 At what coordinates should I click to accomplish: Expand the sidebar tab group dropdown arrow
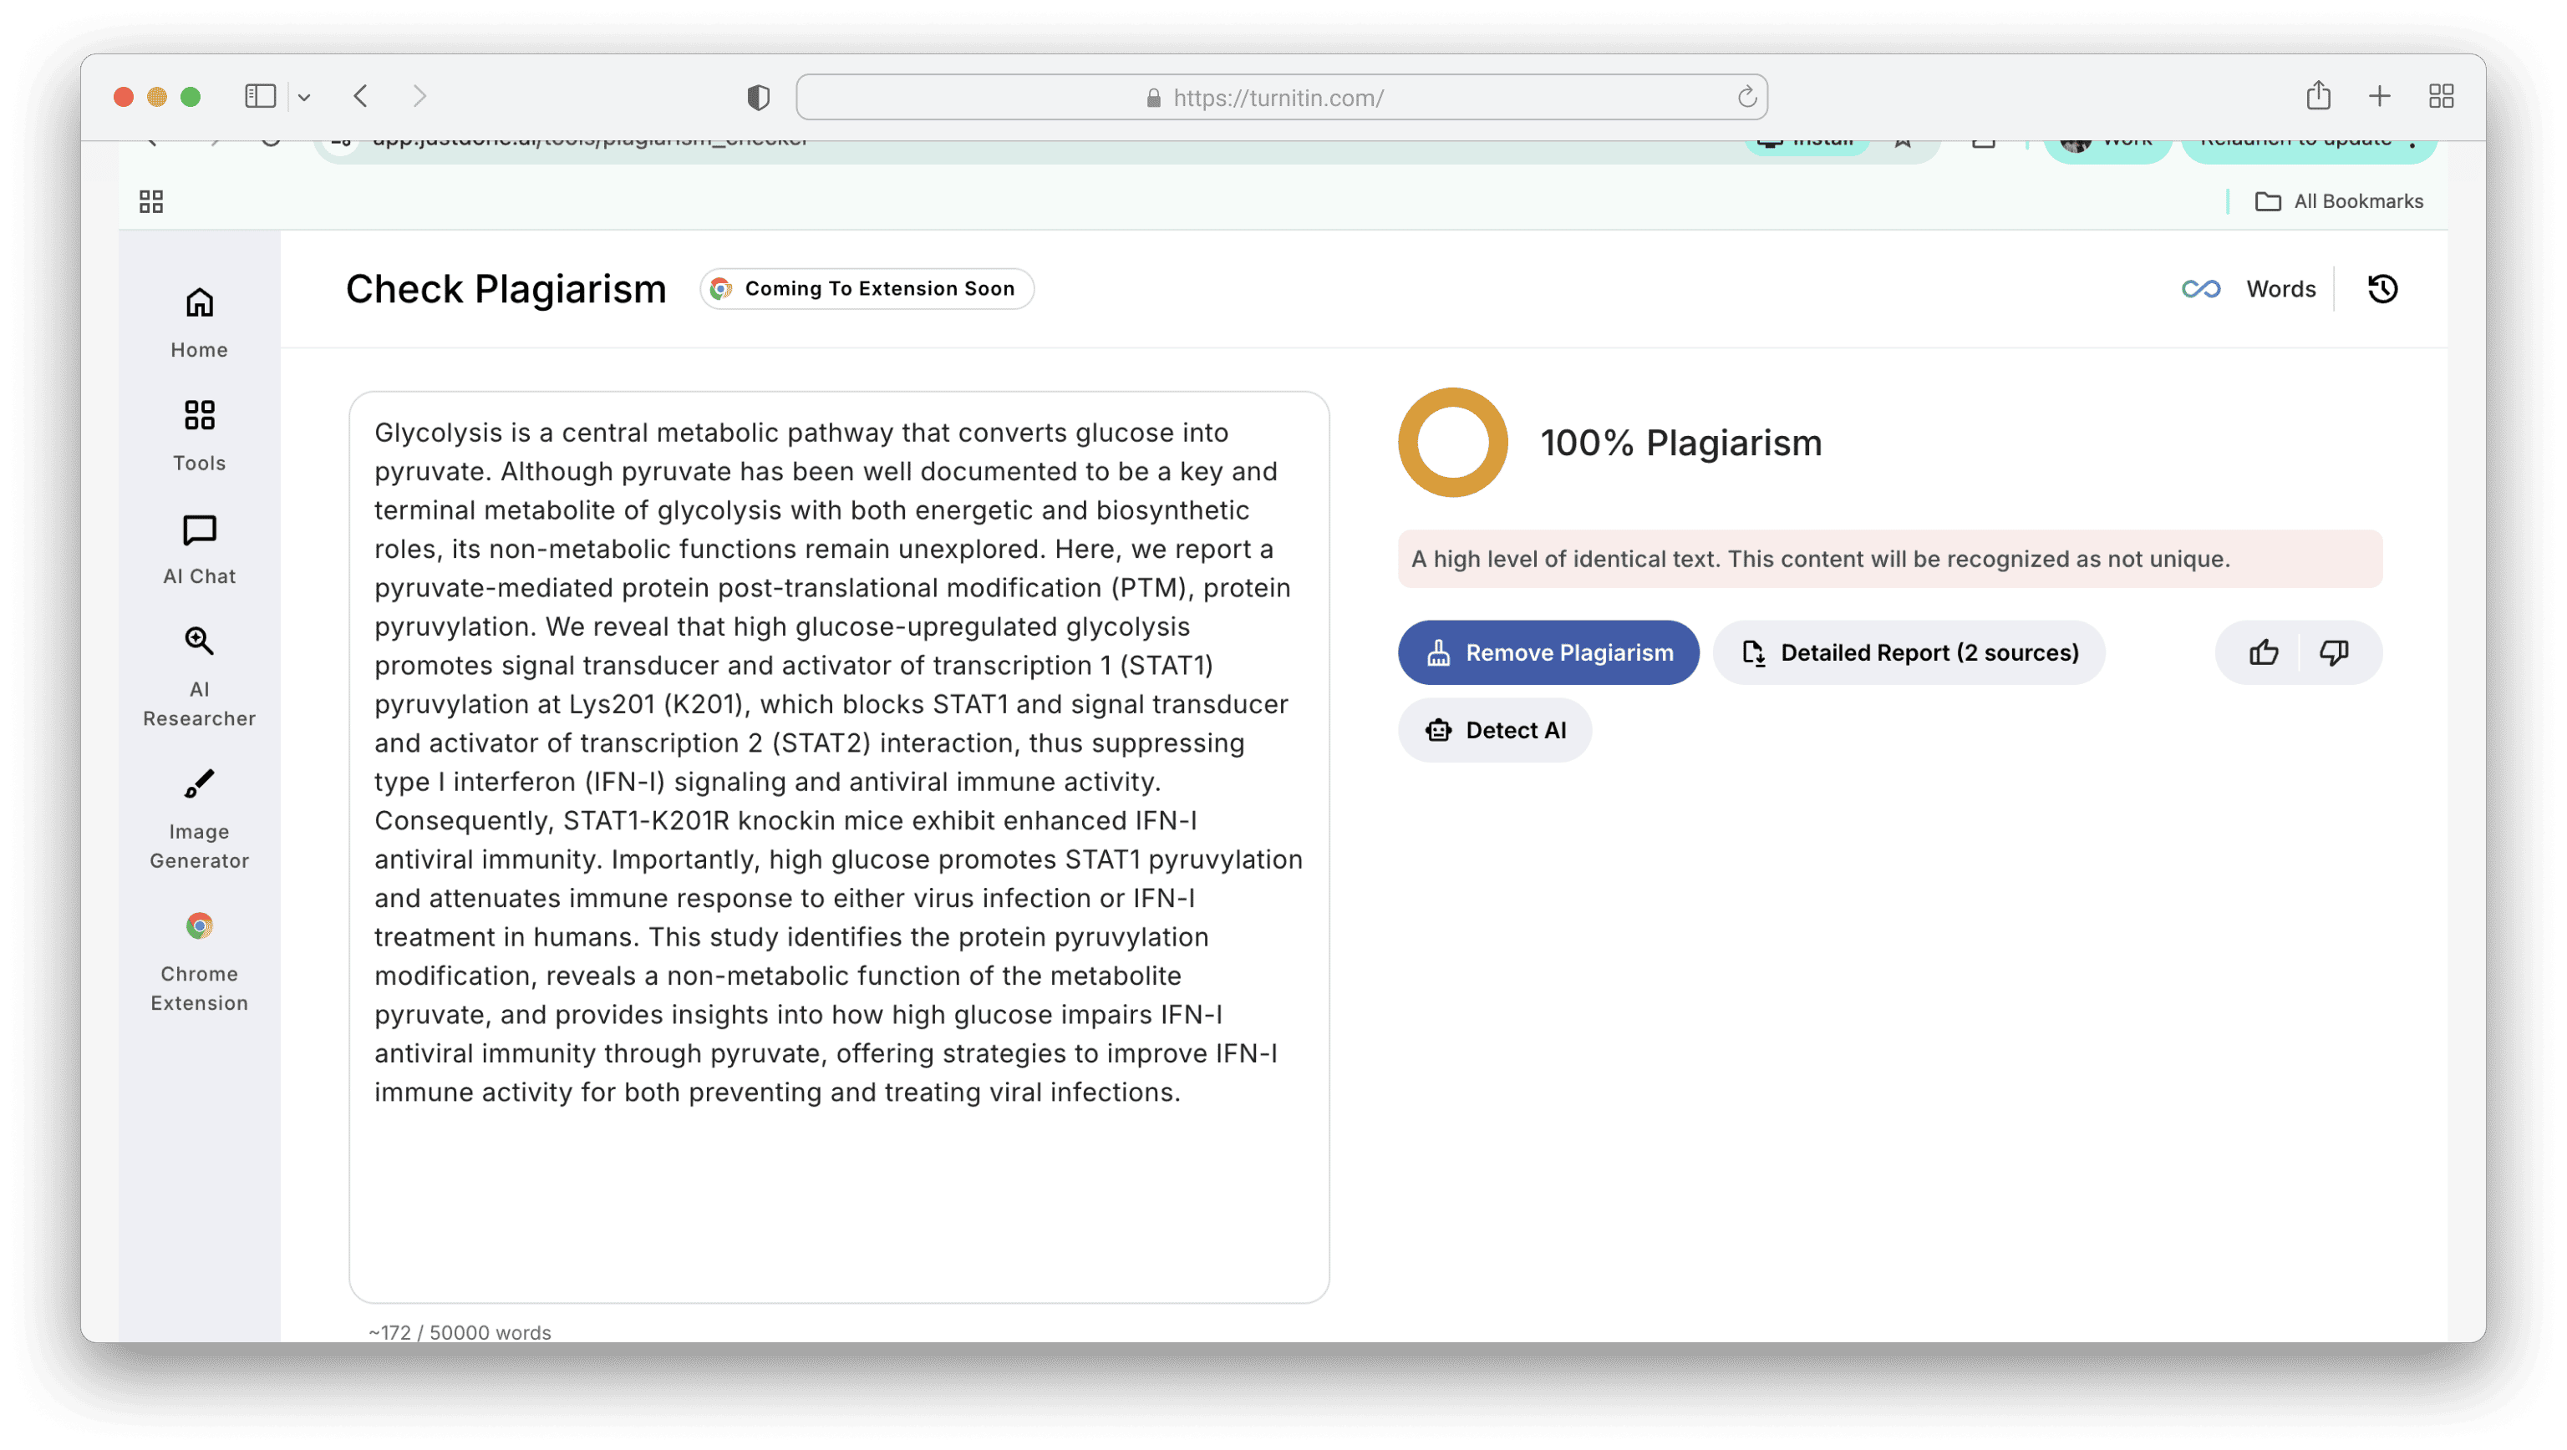[x=304, y=98]
